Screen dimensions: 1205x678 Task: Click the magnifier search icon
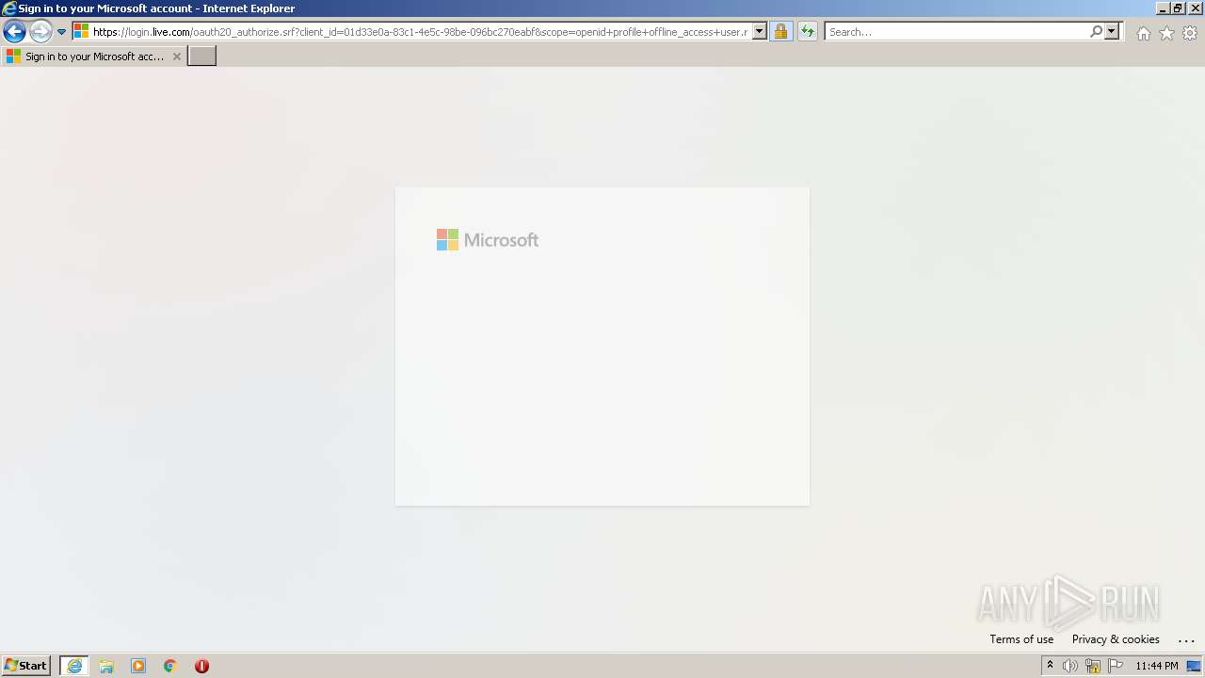[x=1096, y=31]
